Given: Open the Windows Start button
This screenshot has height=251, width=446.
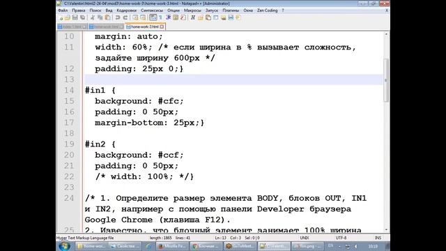Looking at the screenshot, I should pos(64,246).
